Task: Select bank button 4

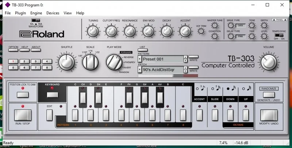Action: click(x=47, y=61)
